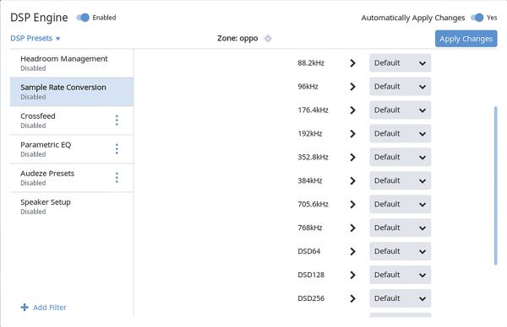This screenshot has width=507, height=327.
Task: Open Crossfeed three-dot options menu
Action: [117, 121]
